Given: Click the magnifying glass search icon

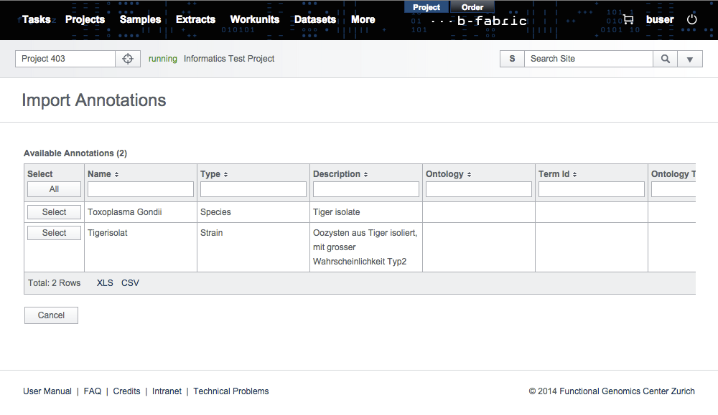Looking at the screenshot, I should [x=666, y=59].
